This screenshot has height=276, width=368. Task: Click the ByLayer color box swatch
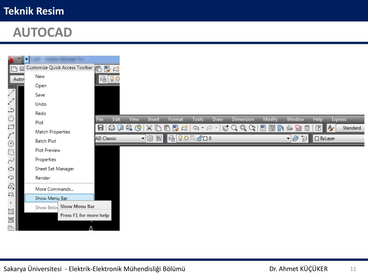point(317,138)
